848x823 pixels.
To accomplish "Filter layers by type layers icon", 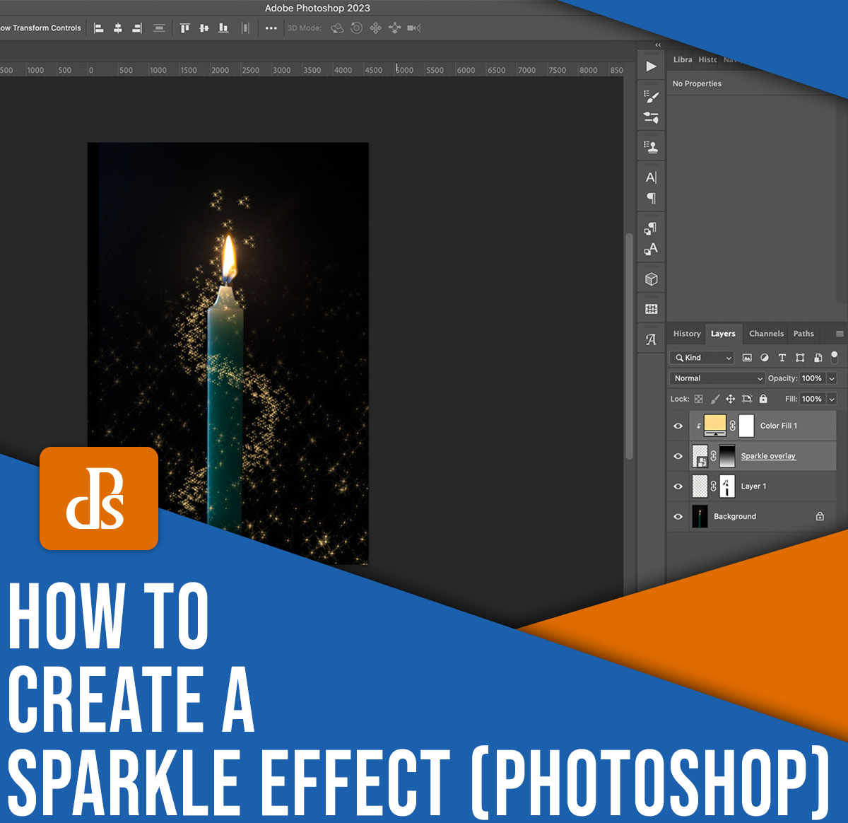I will point(782,358).
